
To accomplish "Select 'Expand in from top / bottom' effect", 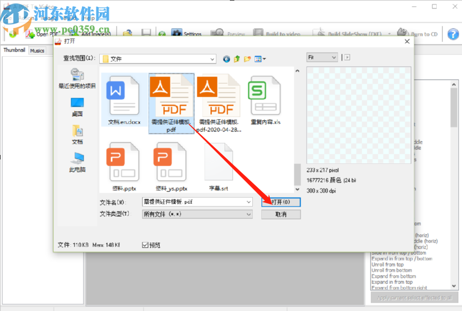I will pyautogui.click(x=401, y=258).
